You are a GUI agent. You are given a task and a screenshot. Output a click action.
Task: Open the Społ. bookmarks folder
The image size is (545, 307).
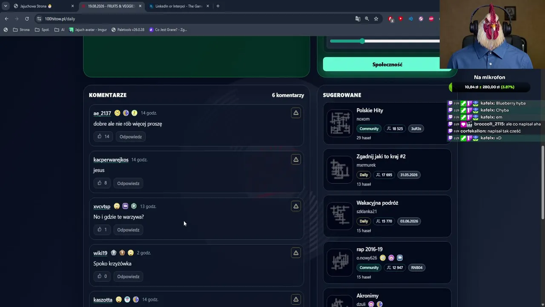tap(42, 30)
